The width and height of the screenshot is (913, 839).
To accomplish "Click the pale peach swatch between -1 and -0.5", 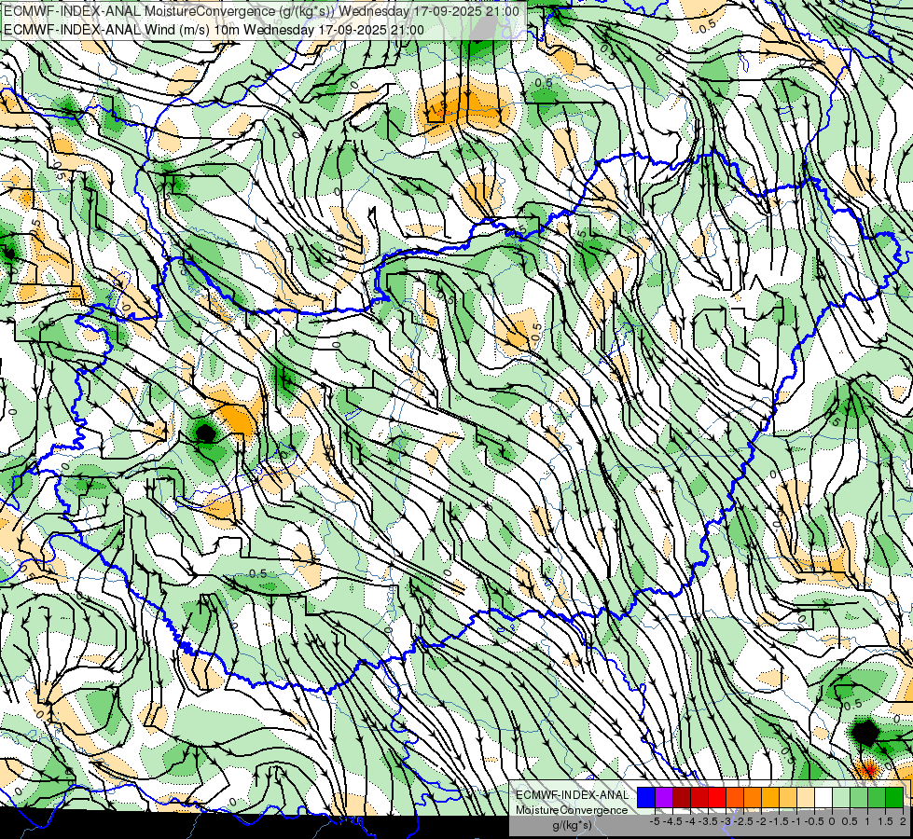I will pyautogui.click(x=806, y=798).
